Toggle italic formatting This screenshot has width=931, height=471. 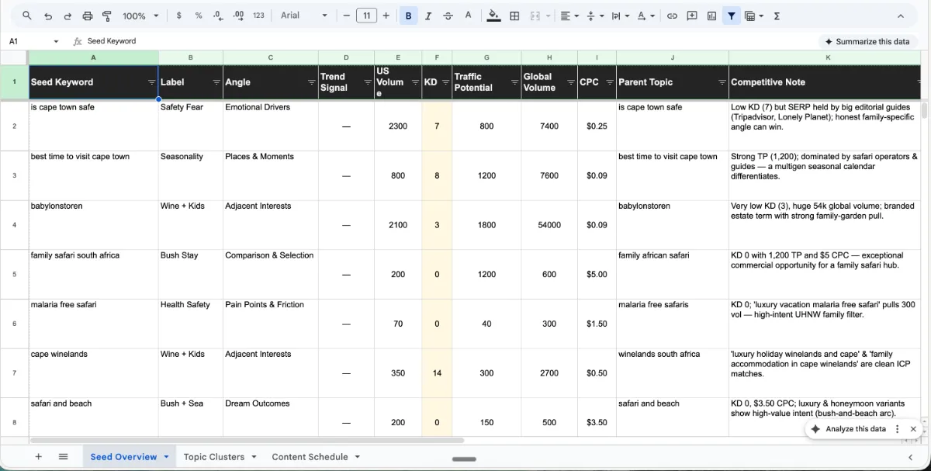(428, 16)
